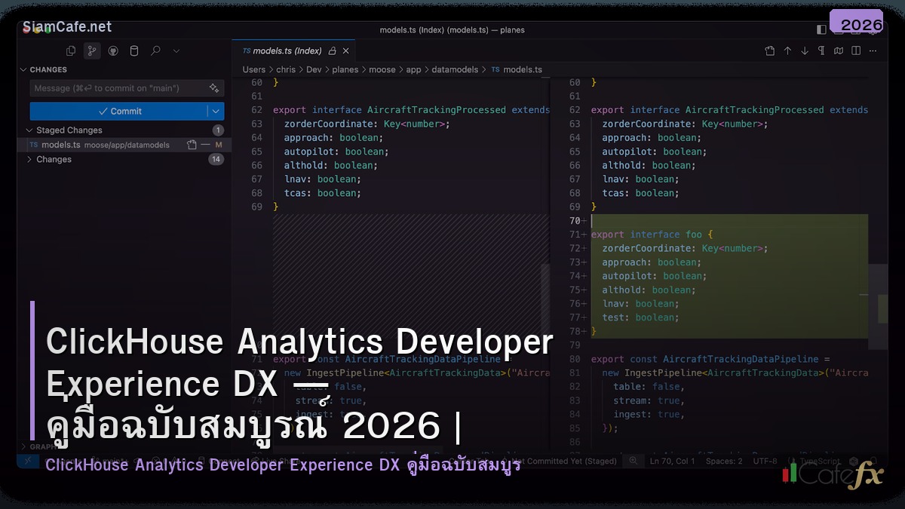Switch to the models.ts (Index) tab
This screenshot has height=509, width=905.
(287, 51)
